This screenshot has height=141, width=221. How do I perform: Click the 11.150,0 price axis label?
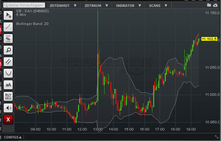tap(212, 13)
